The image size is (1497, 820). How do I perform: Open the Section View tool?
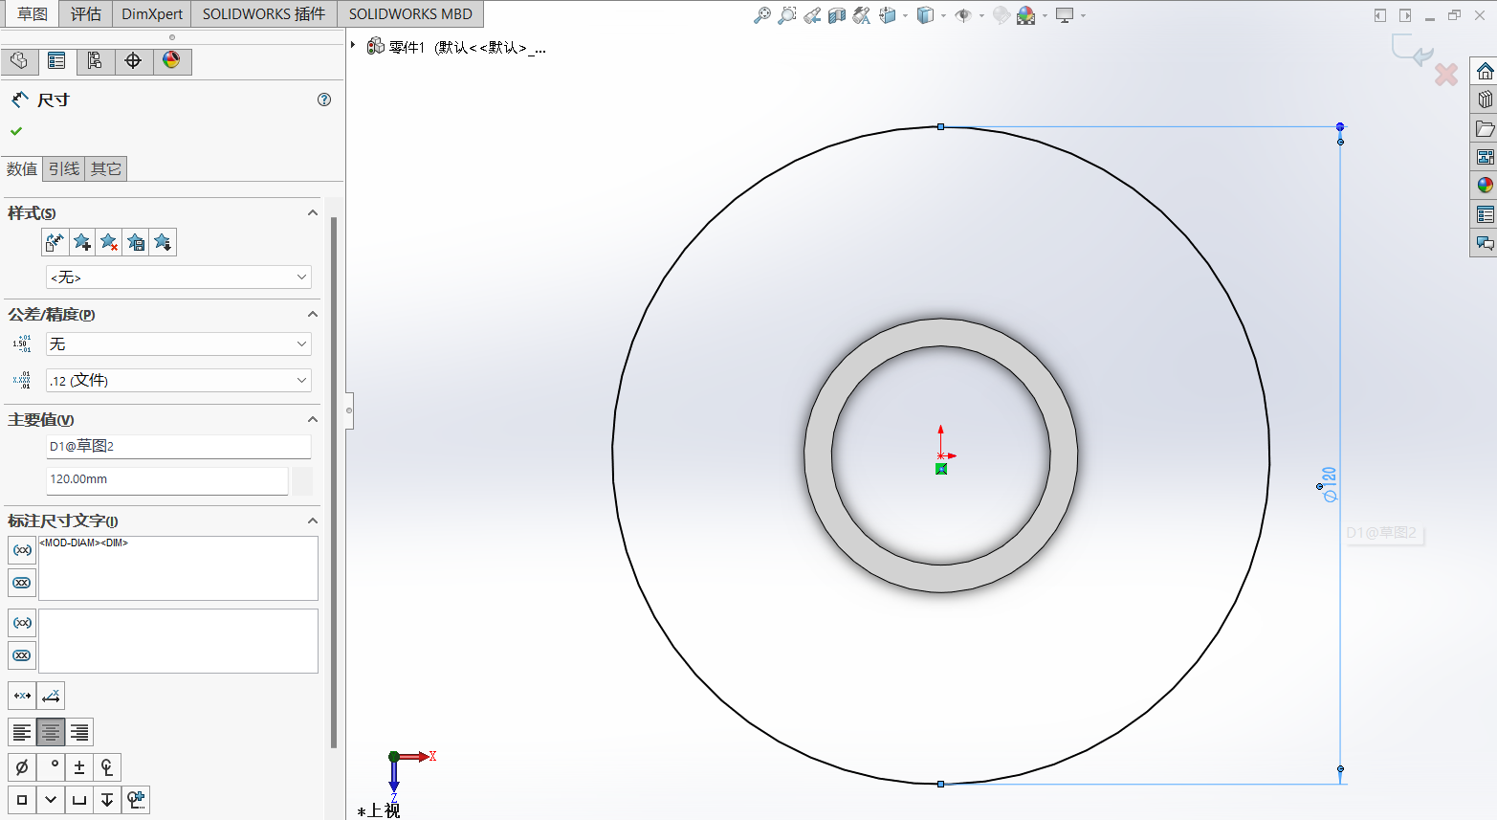point(837,15)
